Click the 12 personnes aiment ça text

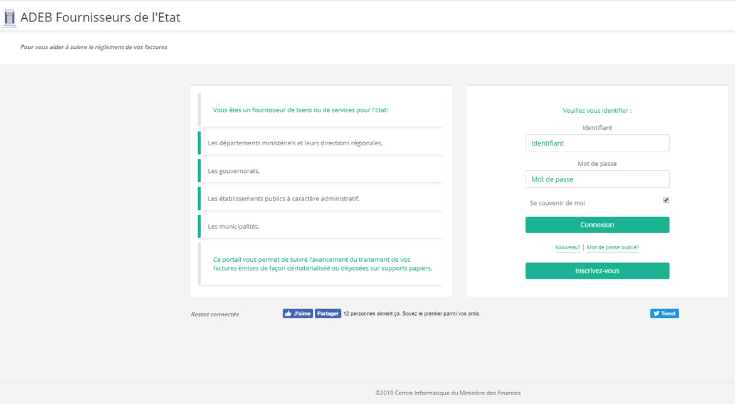411,314
